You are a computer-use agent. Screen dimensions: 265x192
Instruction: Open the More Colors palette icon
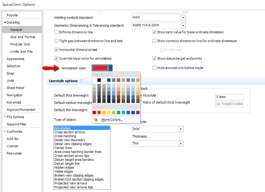click(x=96, y=120)
